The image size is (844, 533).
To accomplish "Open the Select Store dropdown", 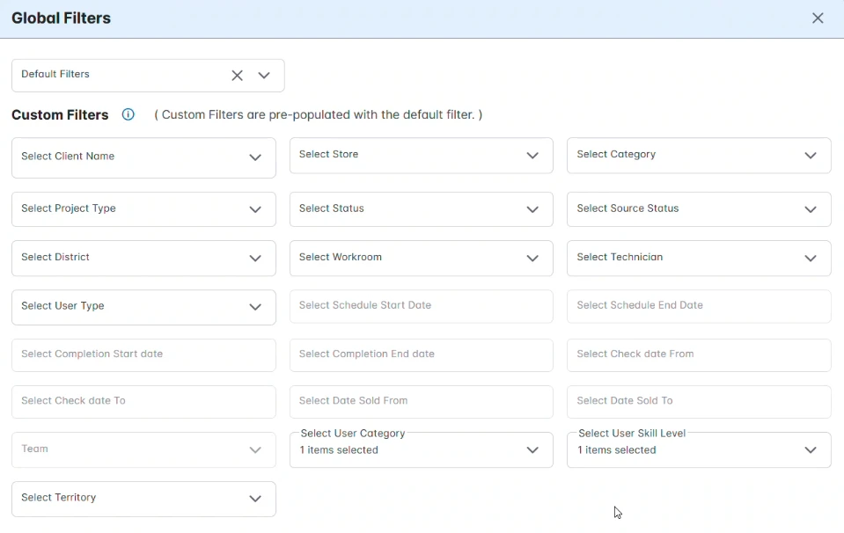I will click(421, 156).
